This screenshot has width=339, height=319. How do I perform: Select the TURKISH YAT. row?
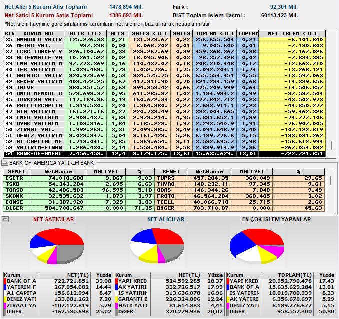164,100
